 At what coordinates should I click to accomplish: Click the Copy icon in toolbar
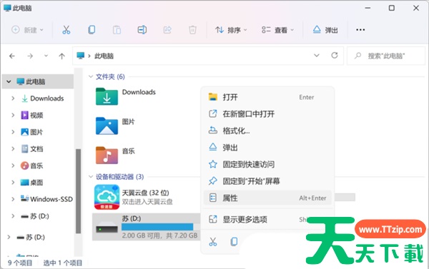click(x=92, y=30)
